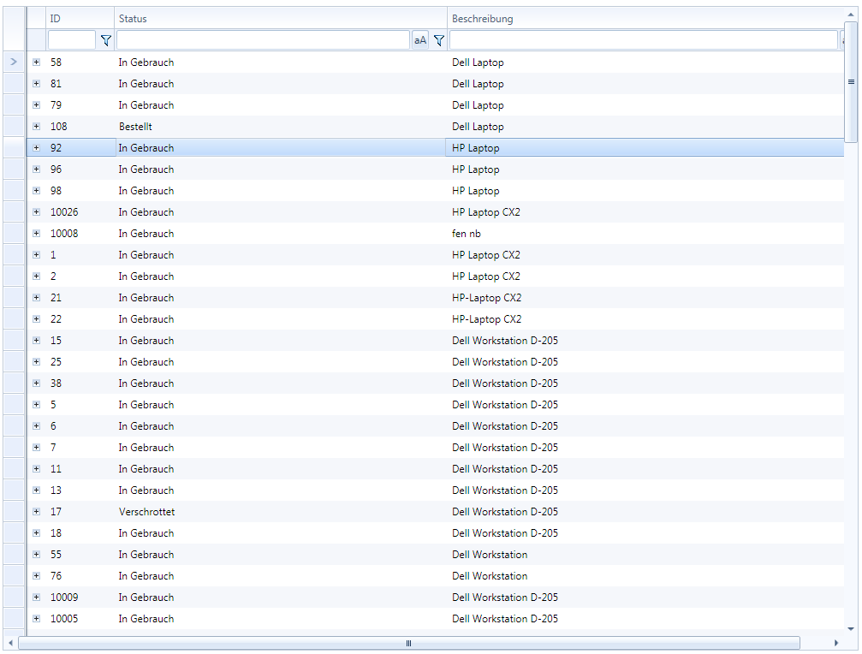Expand row with ID 5
The image size is (862, 654).
coord(36,405)
